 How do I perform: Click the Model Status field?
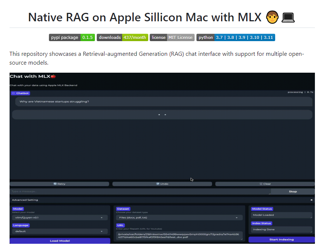coord(281,215)
